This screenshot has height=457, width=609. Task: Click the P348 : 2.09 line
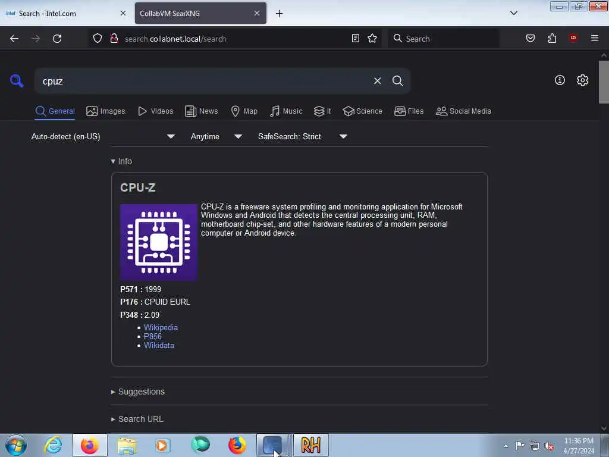click(x=140, y=315)
